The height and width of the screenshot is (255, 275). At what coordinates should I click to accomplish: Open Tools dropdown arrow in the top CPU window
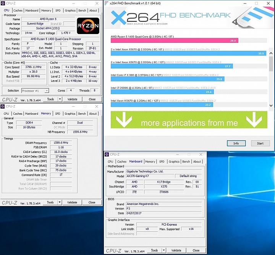tap(60, 99)
